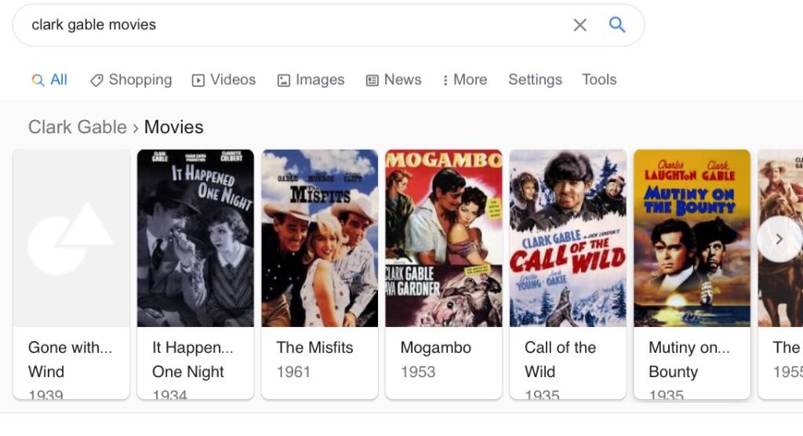Screen dimensions: 803x436
Task: Click the Movies breadcrumb text
Action: coord(173,127)
